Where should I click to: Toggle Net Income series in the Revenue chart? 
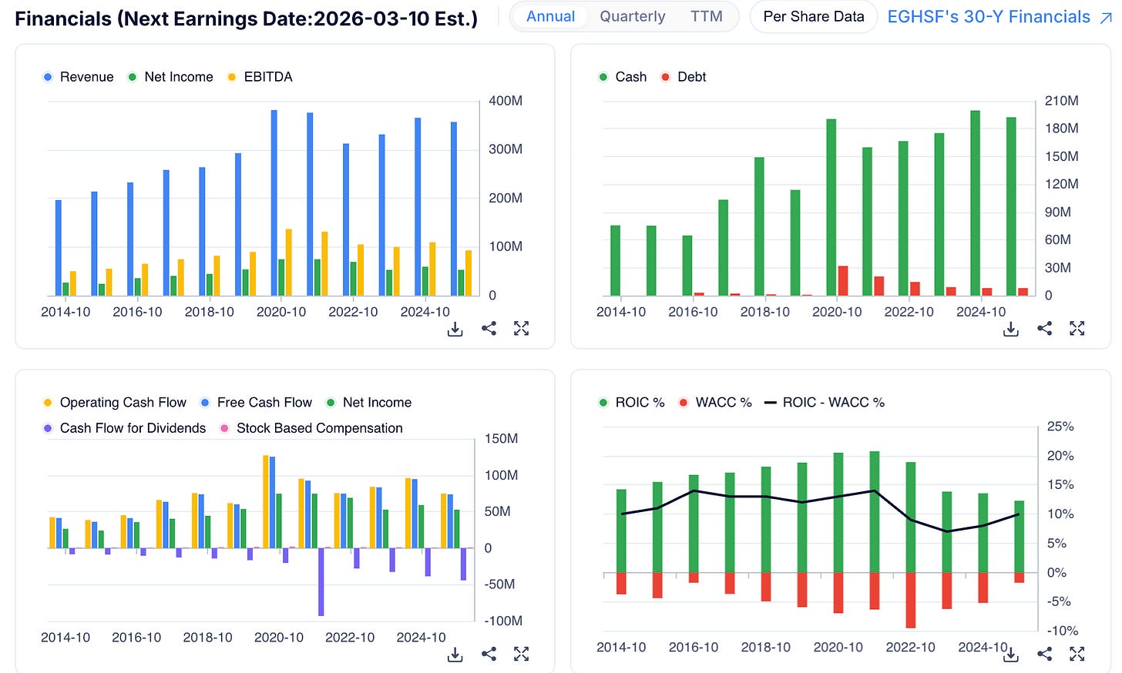170,77
